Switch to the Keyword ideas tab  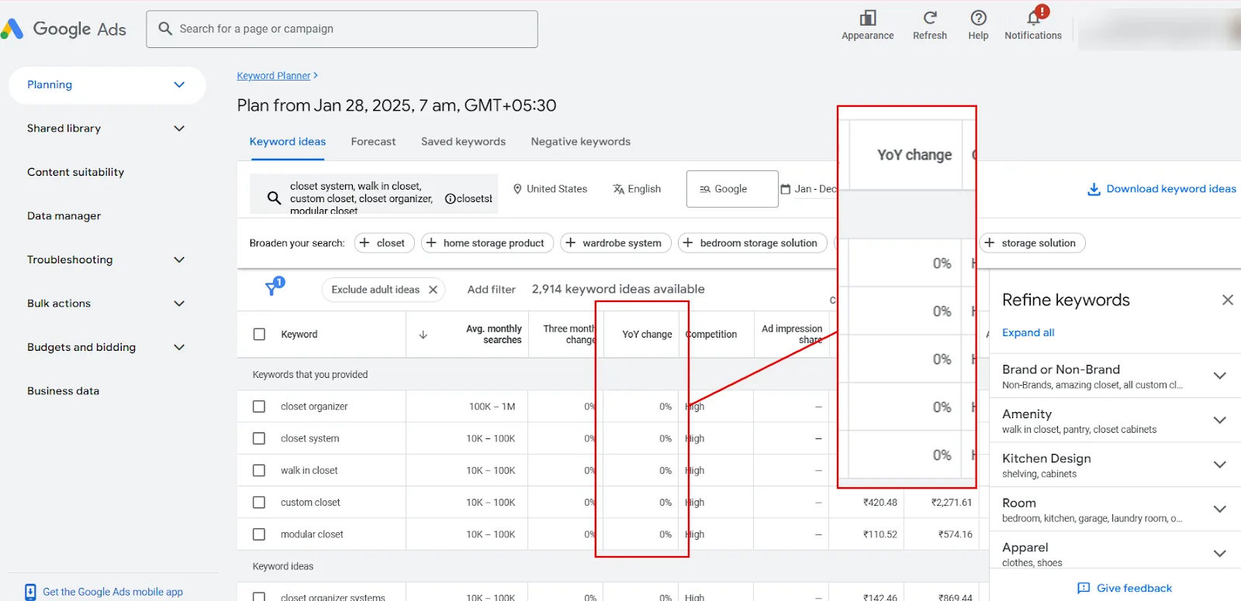(x=288, y=142)
